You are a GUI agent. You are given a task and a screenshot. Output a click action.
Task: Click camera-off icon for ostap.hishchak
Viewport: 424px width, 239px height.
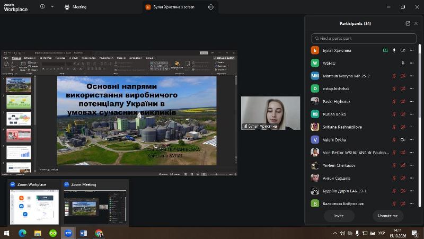click(403, 88)
